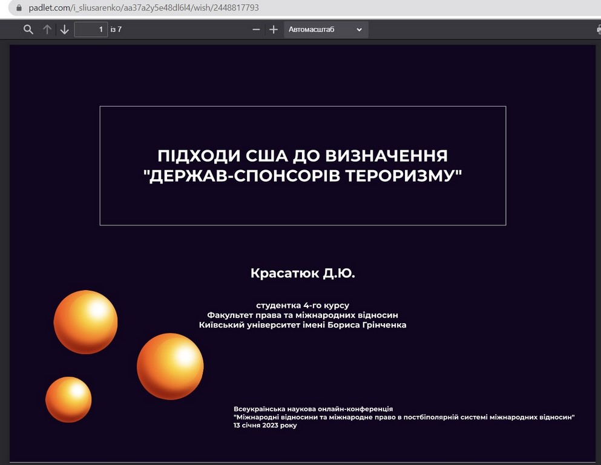Screen dimensions: 601x465
Task: Zoom out using the minus button
Action: (x=256, y=30)
